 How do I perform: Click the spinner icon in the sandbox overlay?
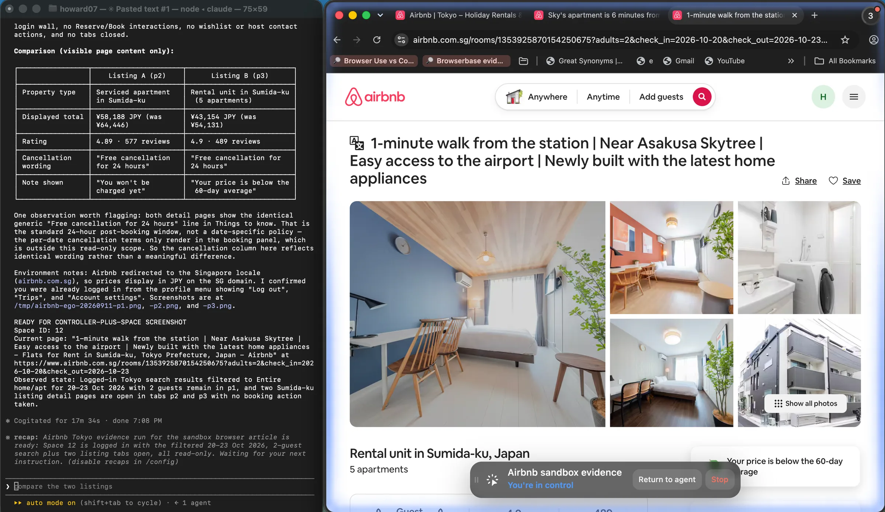click(x=492, y=480)
